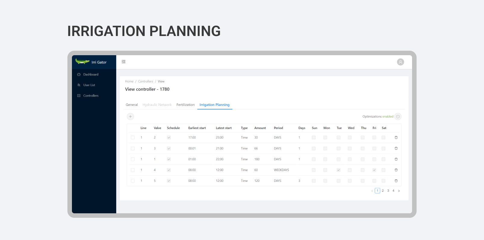Viewport: 484px width, 240px height.
Task: Click the User List people icon
Action: click(x=79, y=85)
